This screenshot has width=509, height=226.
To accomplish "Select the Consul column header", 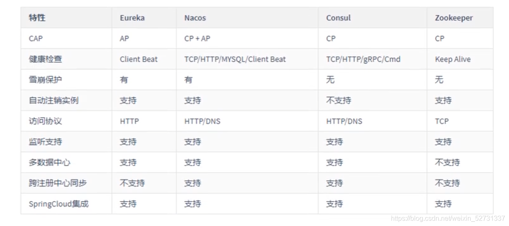I will [338, 18].
